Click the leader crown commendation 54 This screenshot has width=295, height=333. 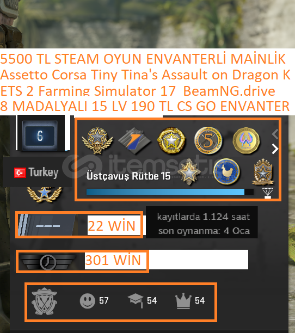coord(190,301)
